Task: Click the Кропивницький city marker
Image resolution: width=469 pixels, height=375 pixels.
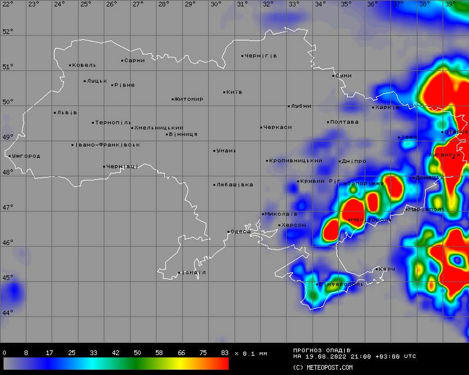Action: click(x=267, y=161)
